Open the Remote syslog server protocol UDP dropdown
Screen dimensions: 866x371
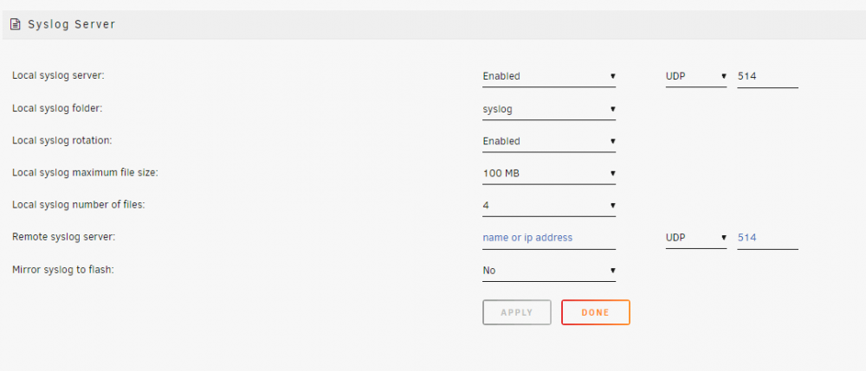tap(696, 238)
